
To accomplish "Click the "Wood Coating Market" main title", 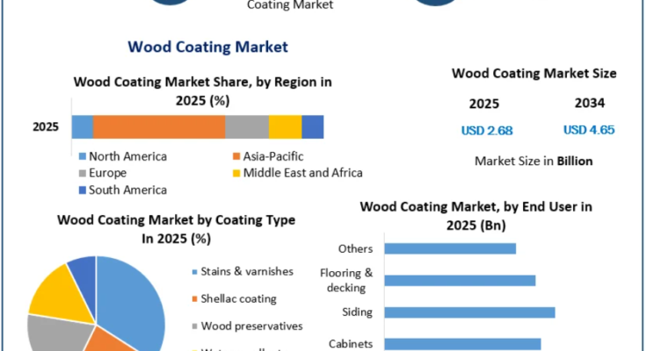I will pyautogui.click(x=207, y=47).
